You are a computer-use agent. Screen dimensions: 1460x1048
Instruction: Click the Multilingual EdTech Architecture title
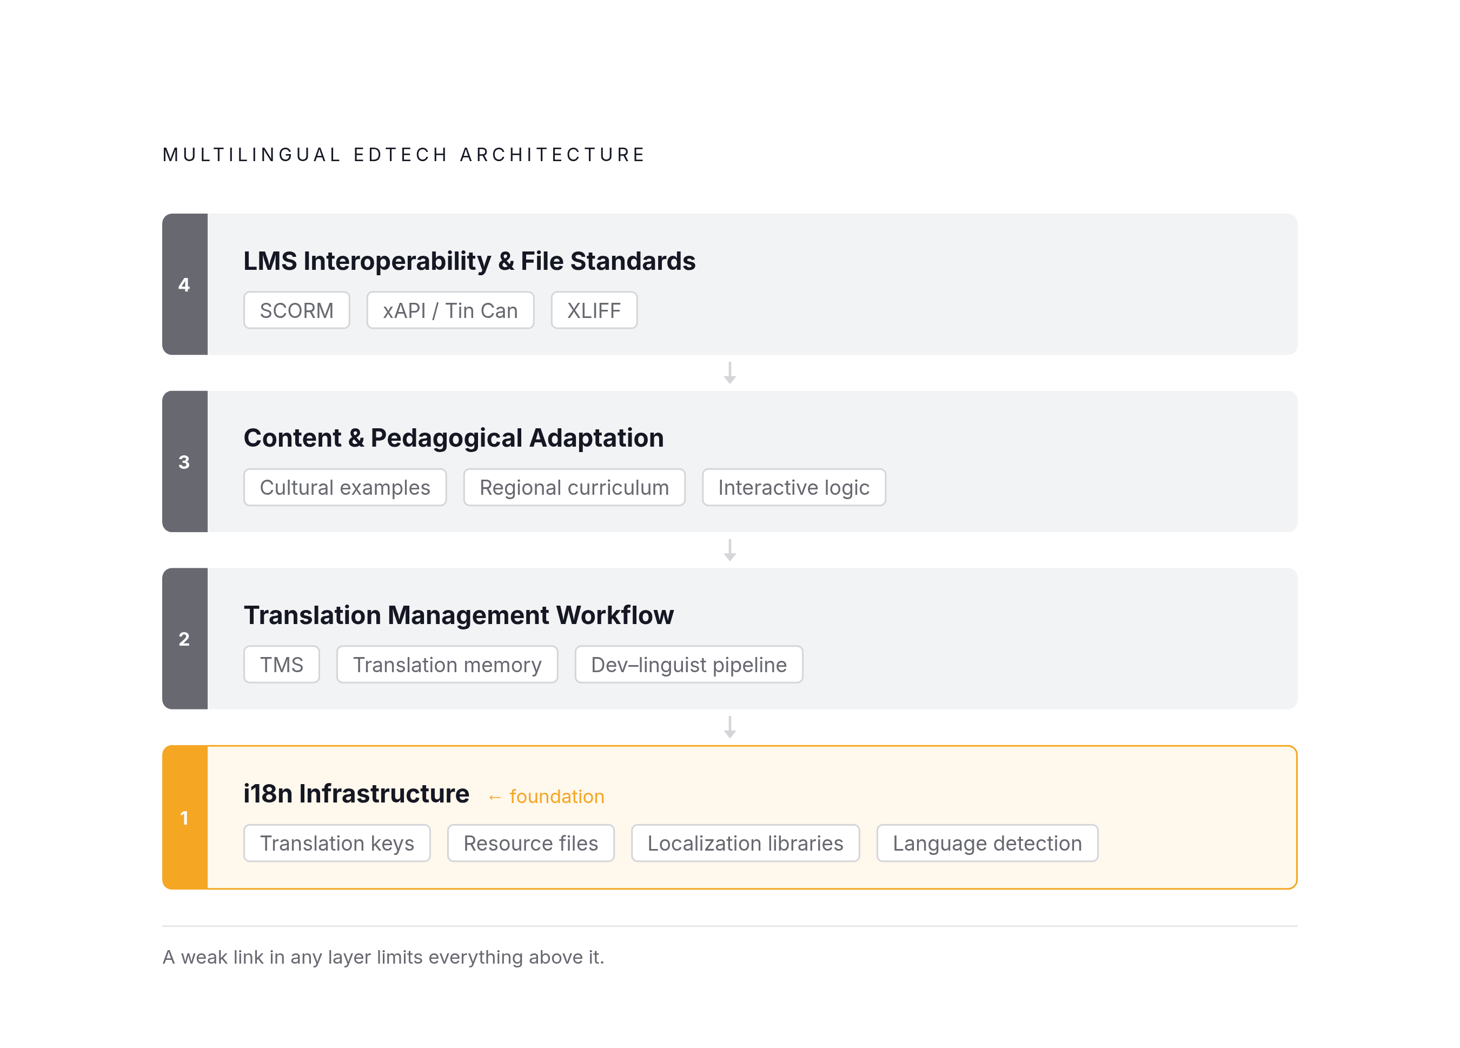(403, 155)
